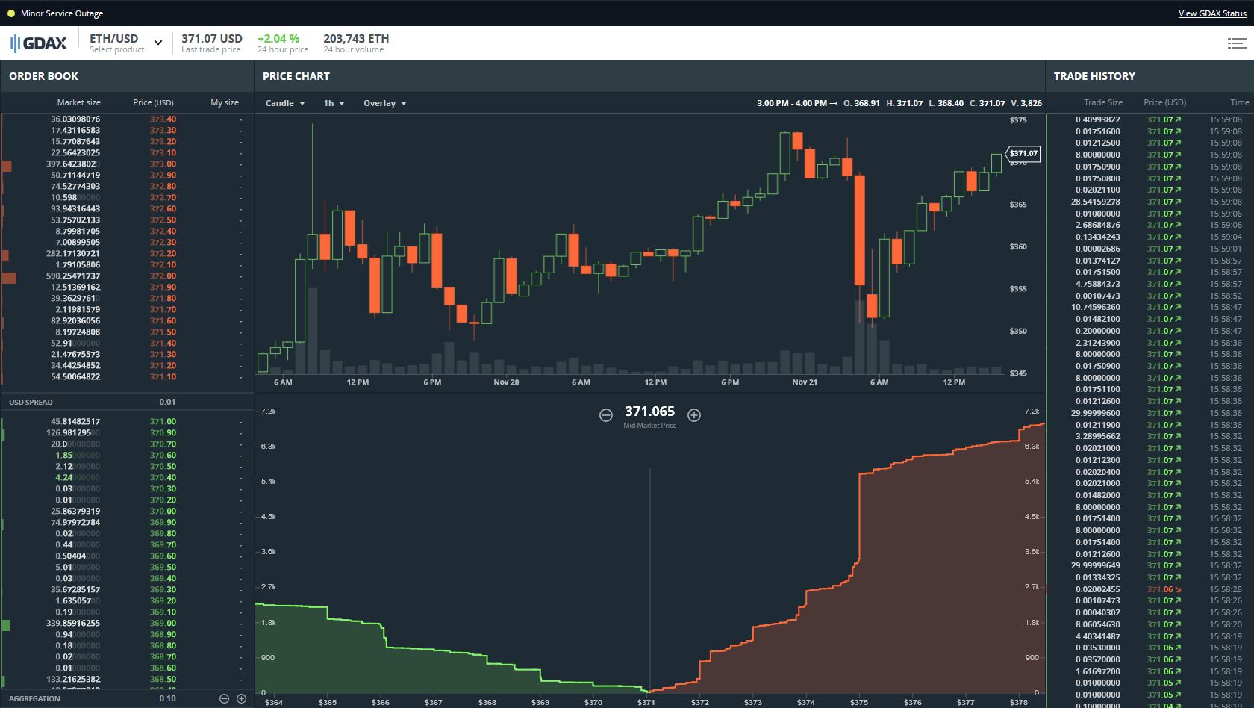Click the Nov 21 label on time axis
Viewport: 1254px width, 708px height.
[805, 382]
